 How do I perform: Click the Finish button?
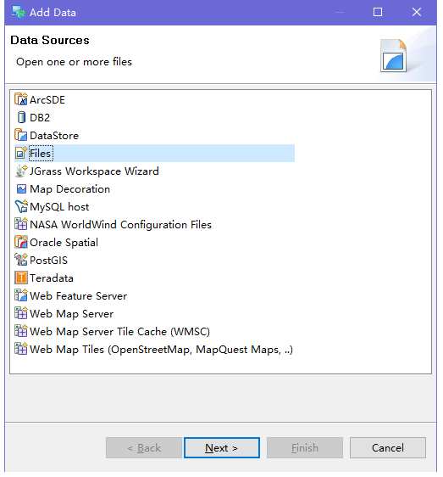(305, 447)
